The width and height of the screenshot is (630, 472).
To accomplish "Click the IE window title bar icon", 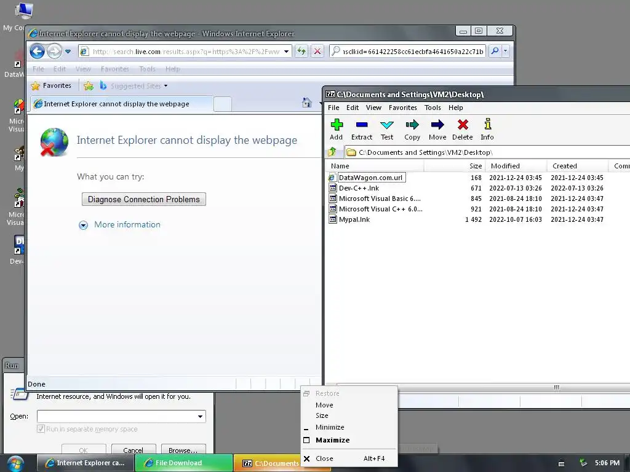I will (33, 34).
